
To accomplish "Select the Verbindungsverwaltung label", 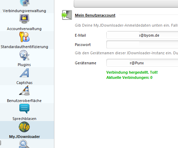I will 24,11.
